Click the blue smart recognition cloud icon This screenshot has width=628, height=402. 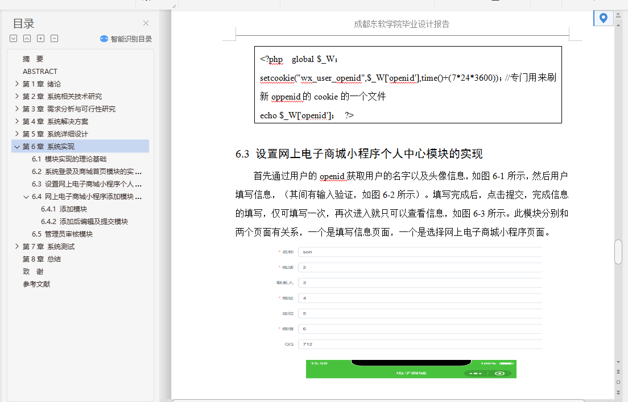104,39
